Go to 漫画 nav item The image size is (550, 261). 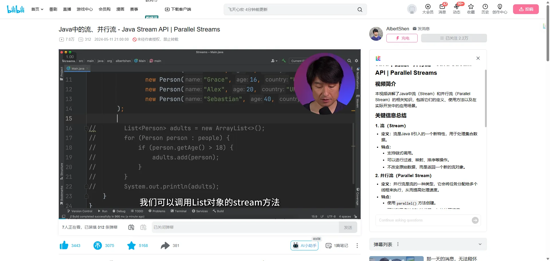(x=120, y=9)
